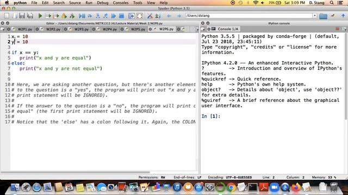Screen dimensions: 348x195
Task: Open the View menu
Action: [x=151, y=3]
